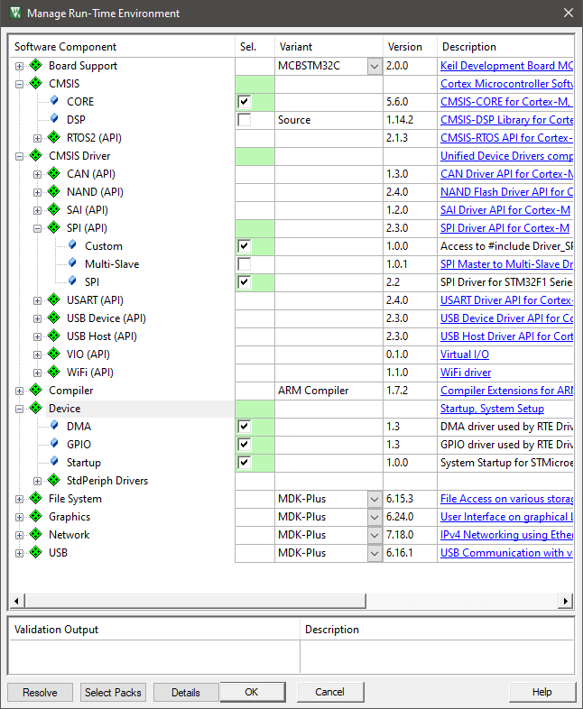583x709 pixels.
Task: Click the blue Custom component icon
Action: (72, 245)
